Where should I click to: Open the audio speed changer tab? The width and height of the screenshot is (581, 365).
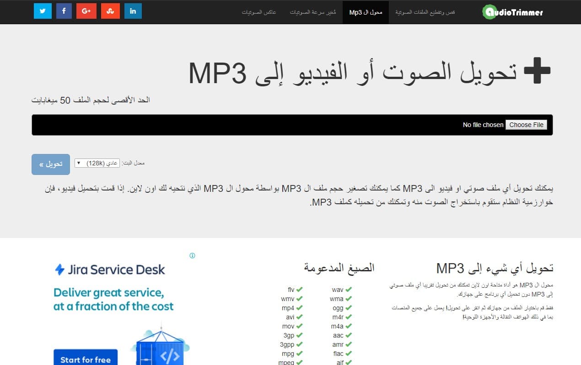coord(313,12)
